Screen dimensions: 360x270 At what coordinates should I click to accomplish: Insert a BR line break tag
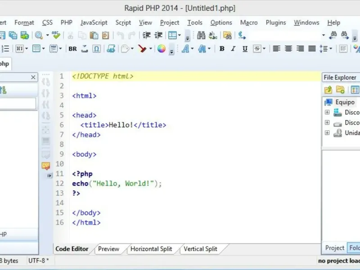[72, 49]
